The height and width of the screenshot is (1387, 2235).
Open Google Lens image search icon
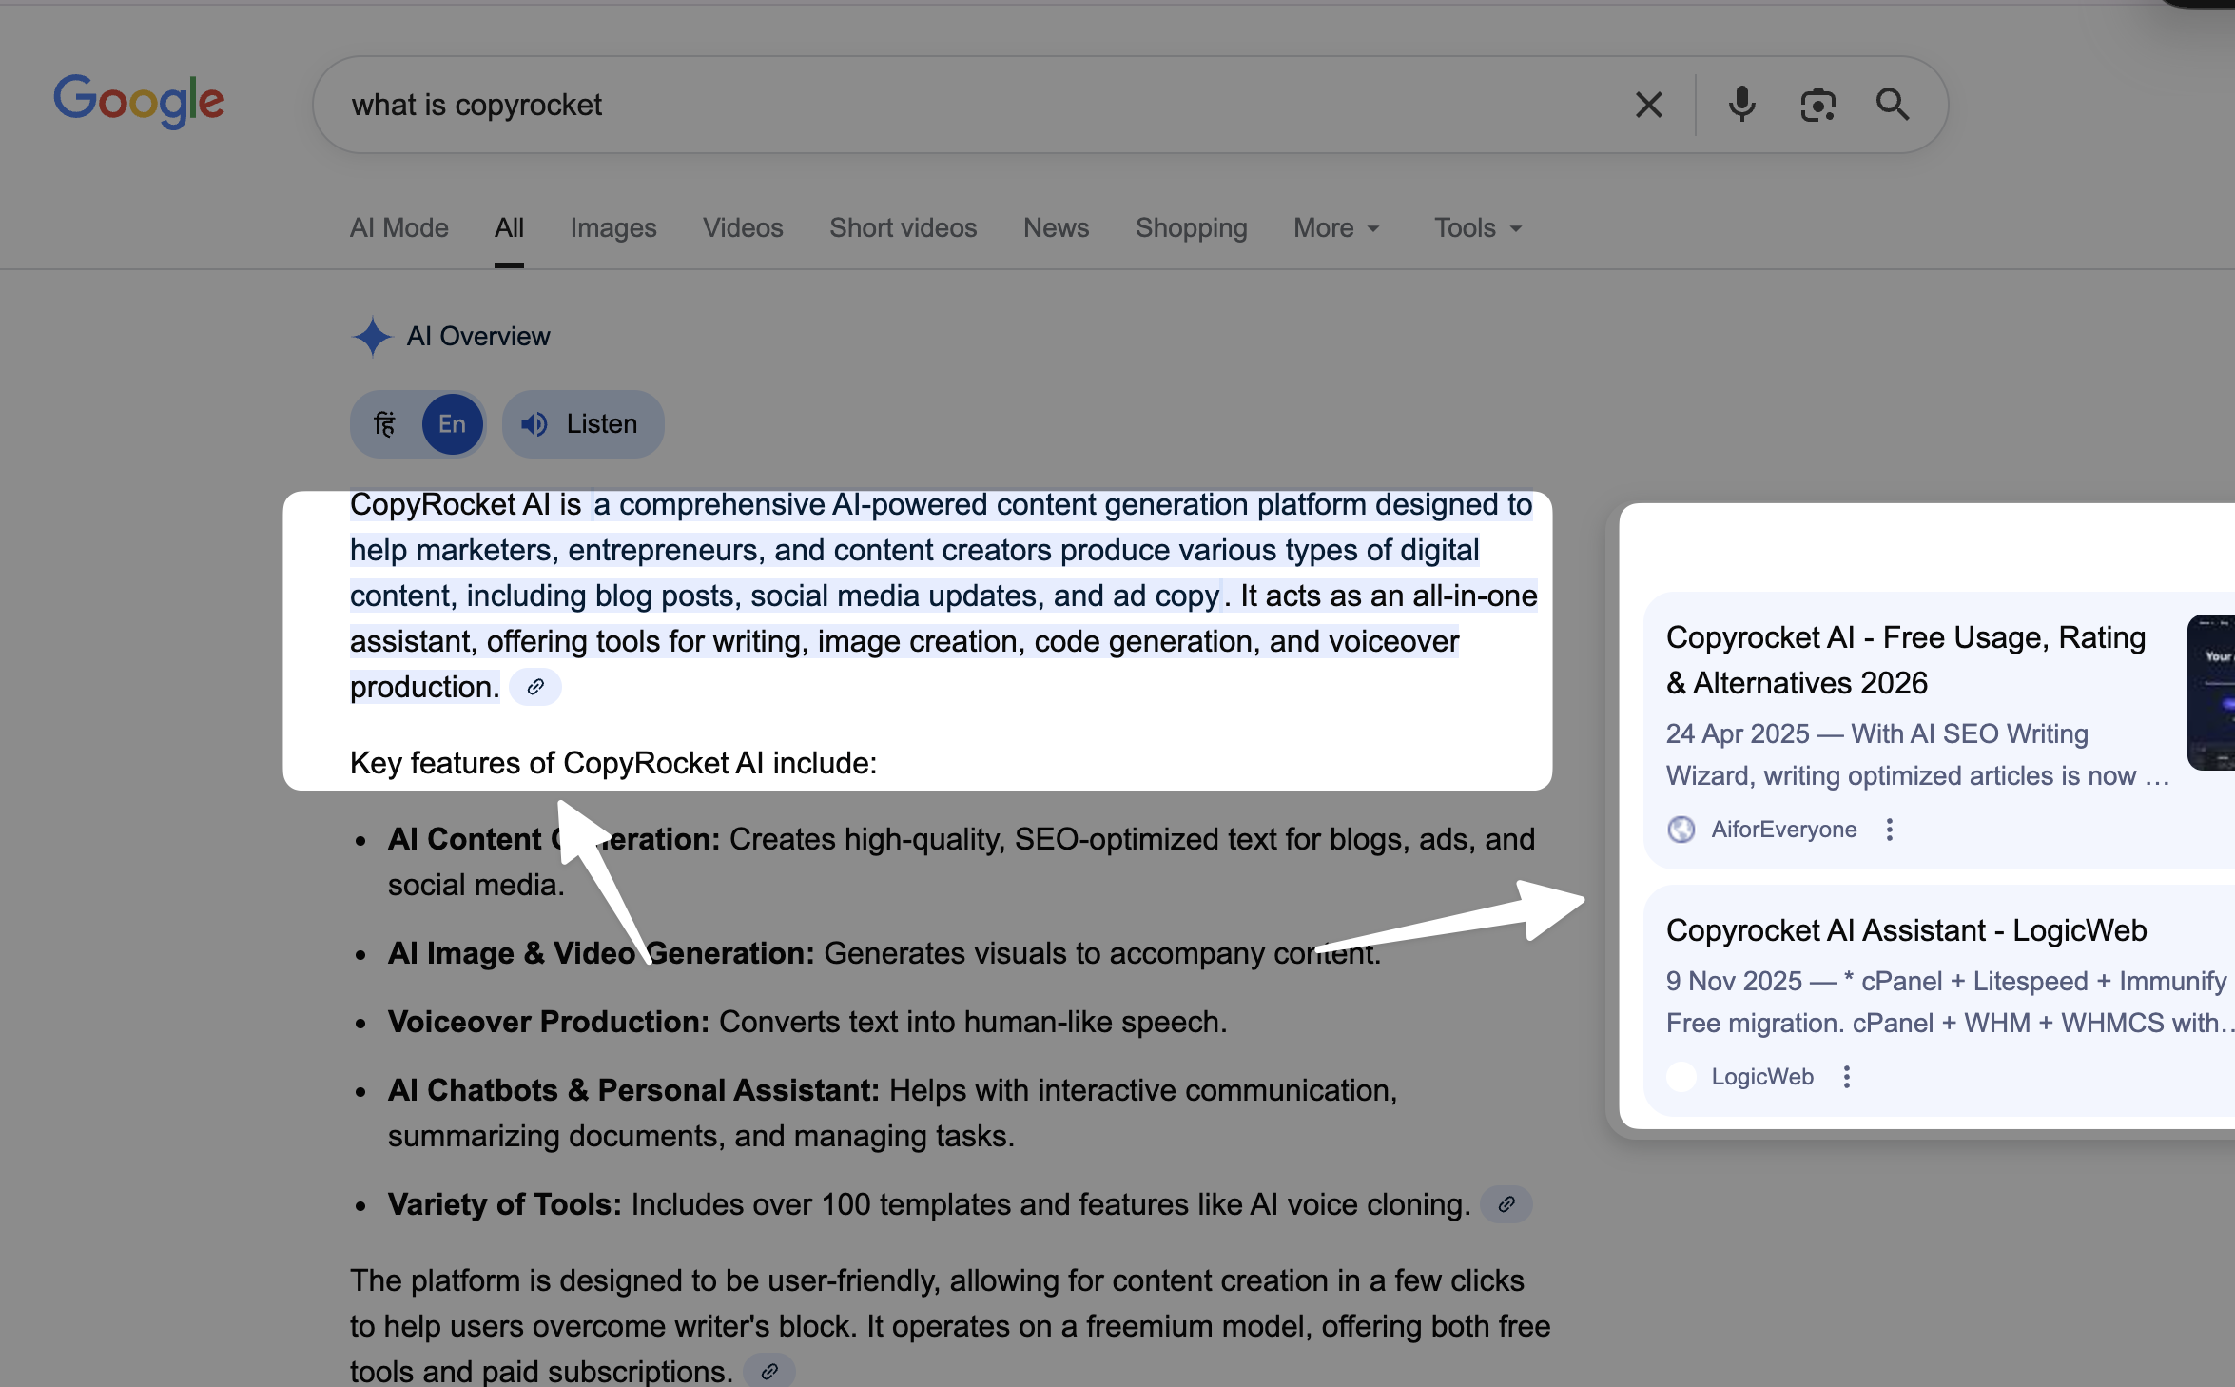pos(1817,105)
